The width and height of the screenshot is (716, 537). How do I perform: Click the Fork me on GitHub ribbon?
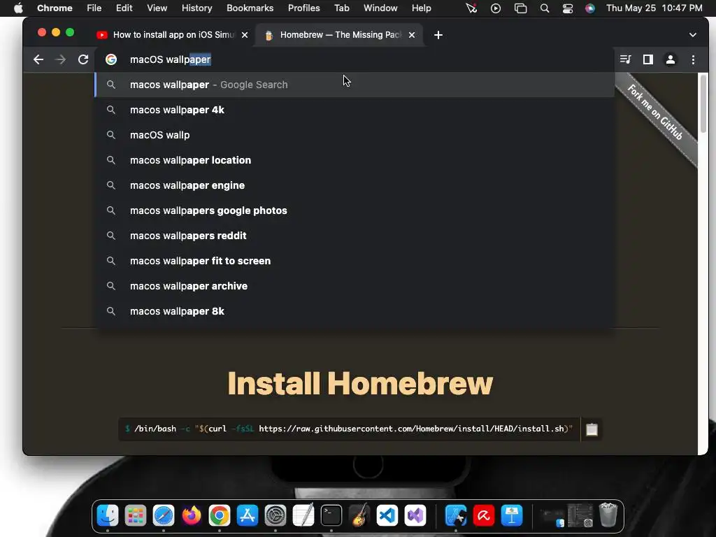coord(656,113)
